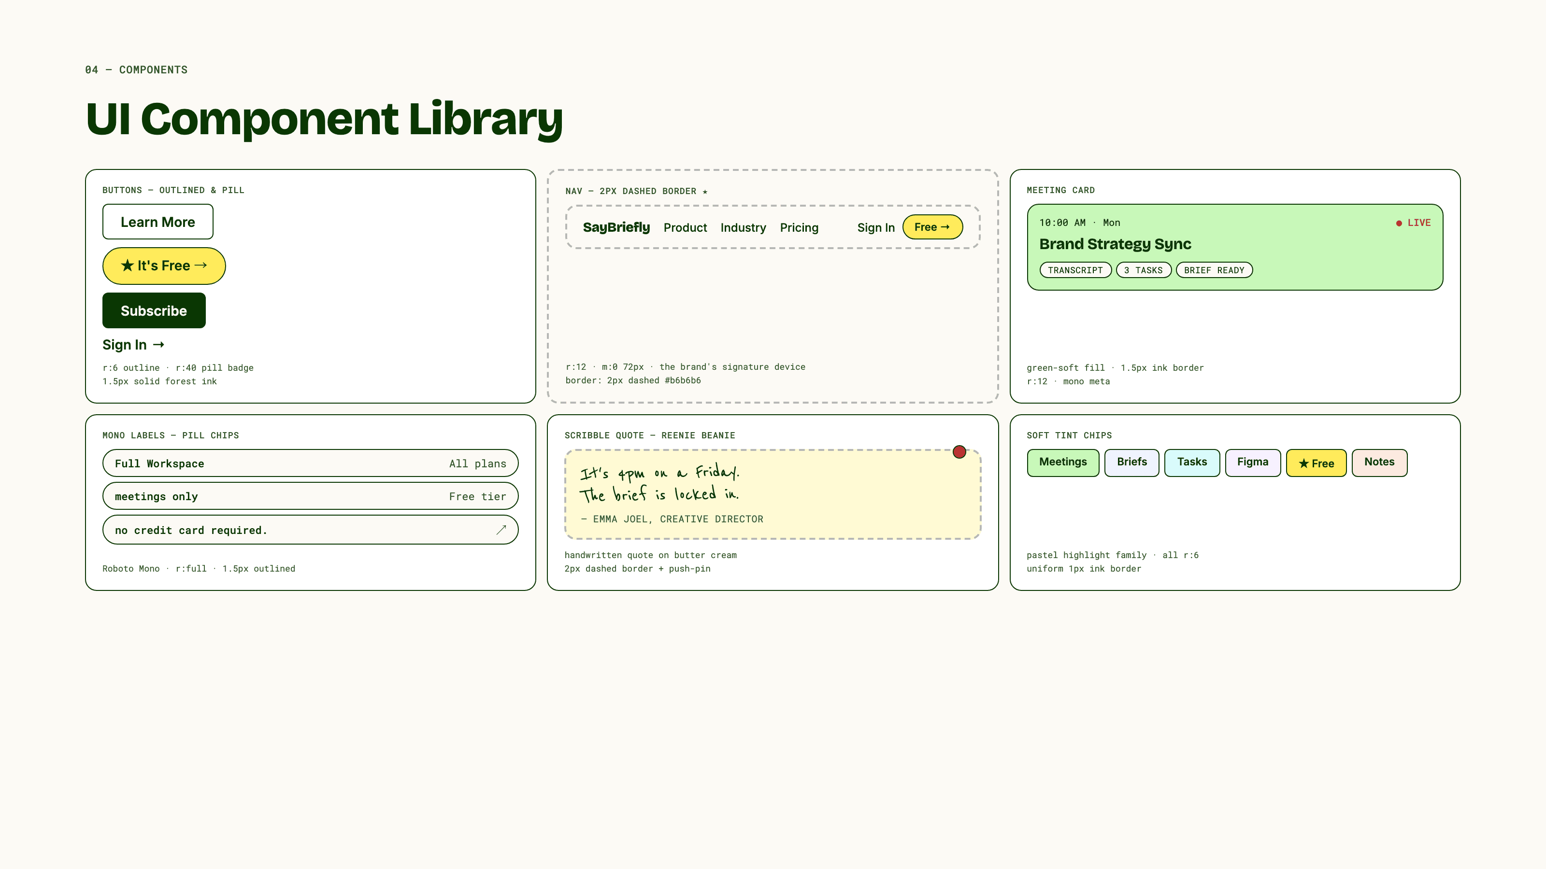Open the SayBriefly logo in the nav bar
Image resolution: width=1546 pixels, height=869 pixels.
(x=616, y=227)
